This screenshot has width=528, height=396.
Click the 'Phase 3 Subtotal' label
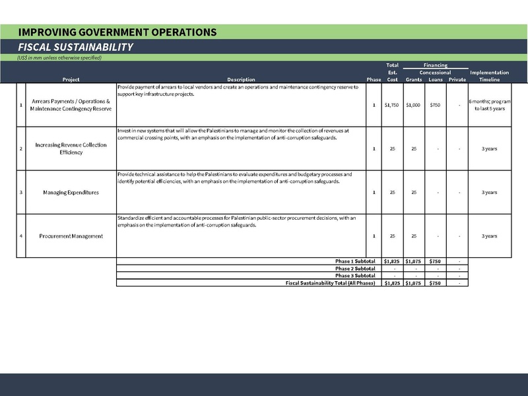[x=354, y=276]
